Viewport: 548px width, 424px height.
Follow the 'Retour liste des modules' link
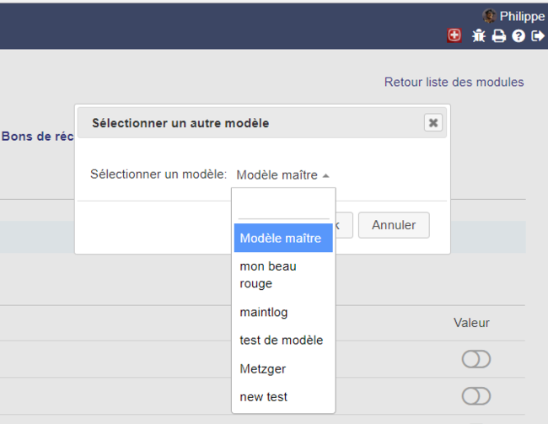(454, 82)
